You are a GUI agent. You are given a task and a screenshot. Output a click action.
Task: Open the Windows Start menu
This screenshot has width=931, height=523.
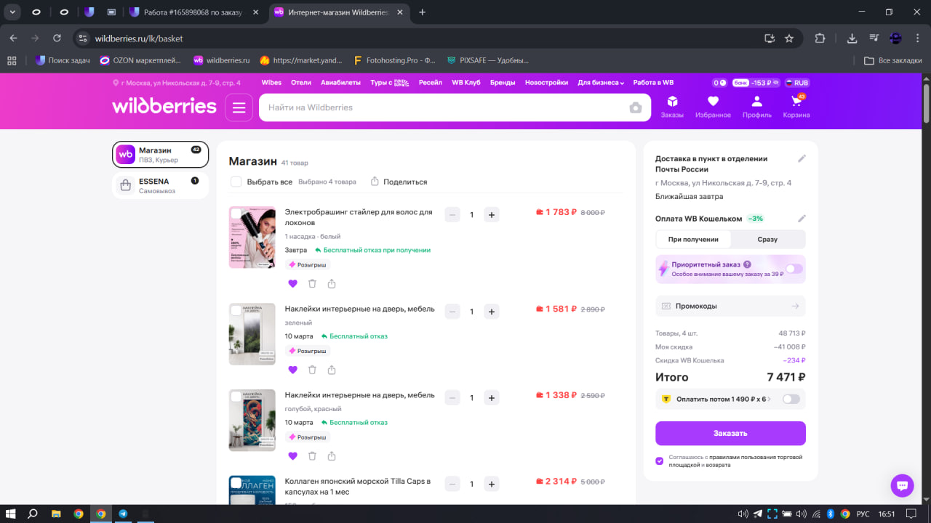coord(11,514)
